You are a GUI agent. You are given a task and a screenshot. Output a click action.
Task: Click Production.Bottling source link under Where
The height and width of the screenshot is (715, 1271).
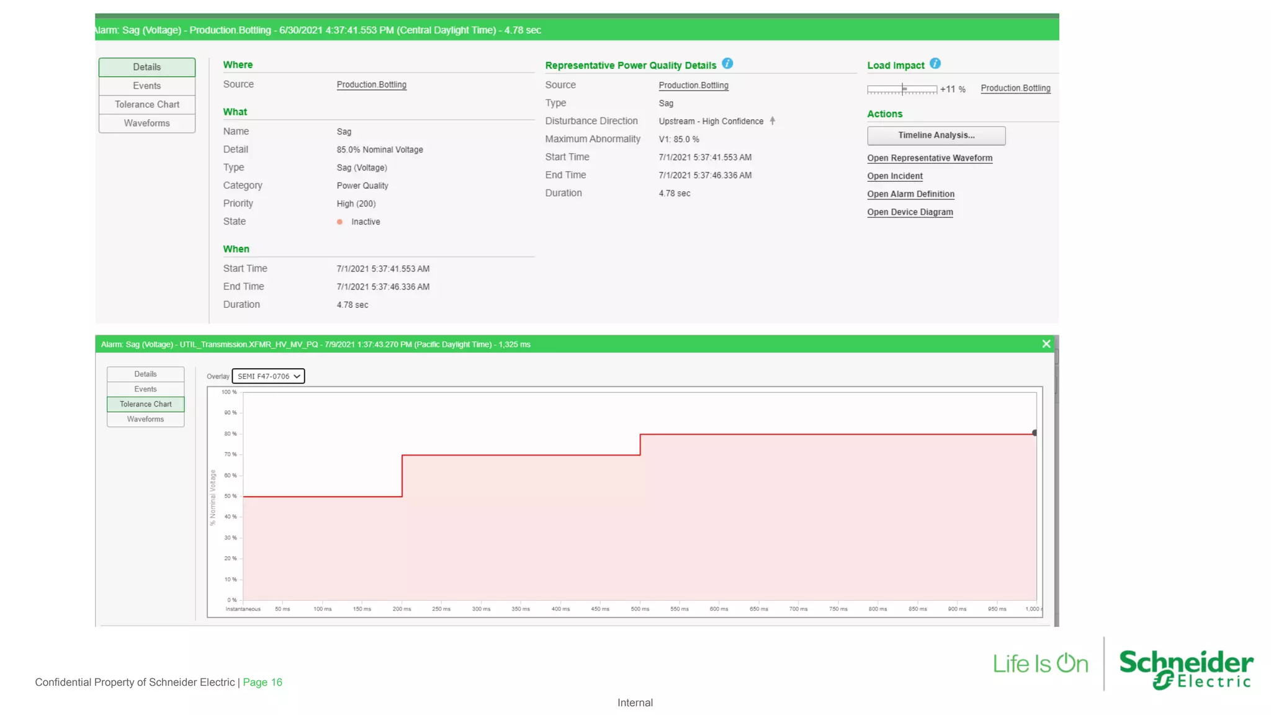tap(372, 84)
